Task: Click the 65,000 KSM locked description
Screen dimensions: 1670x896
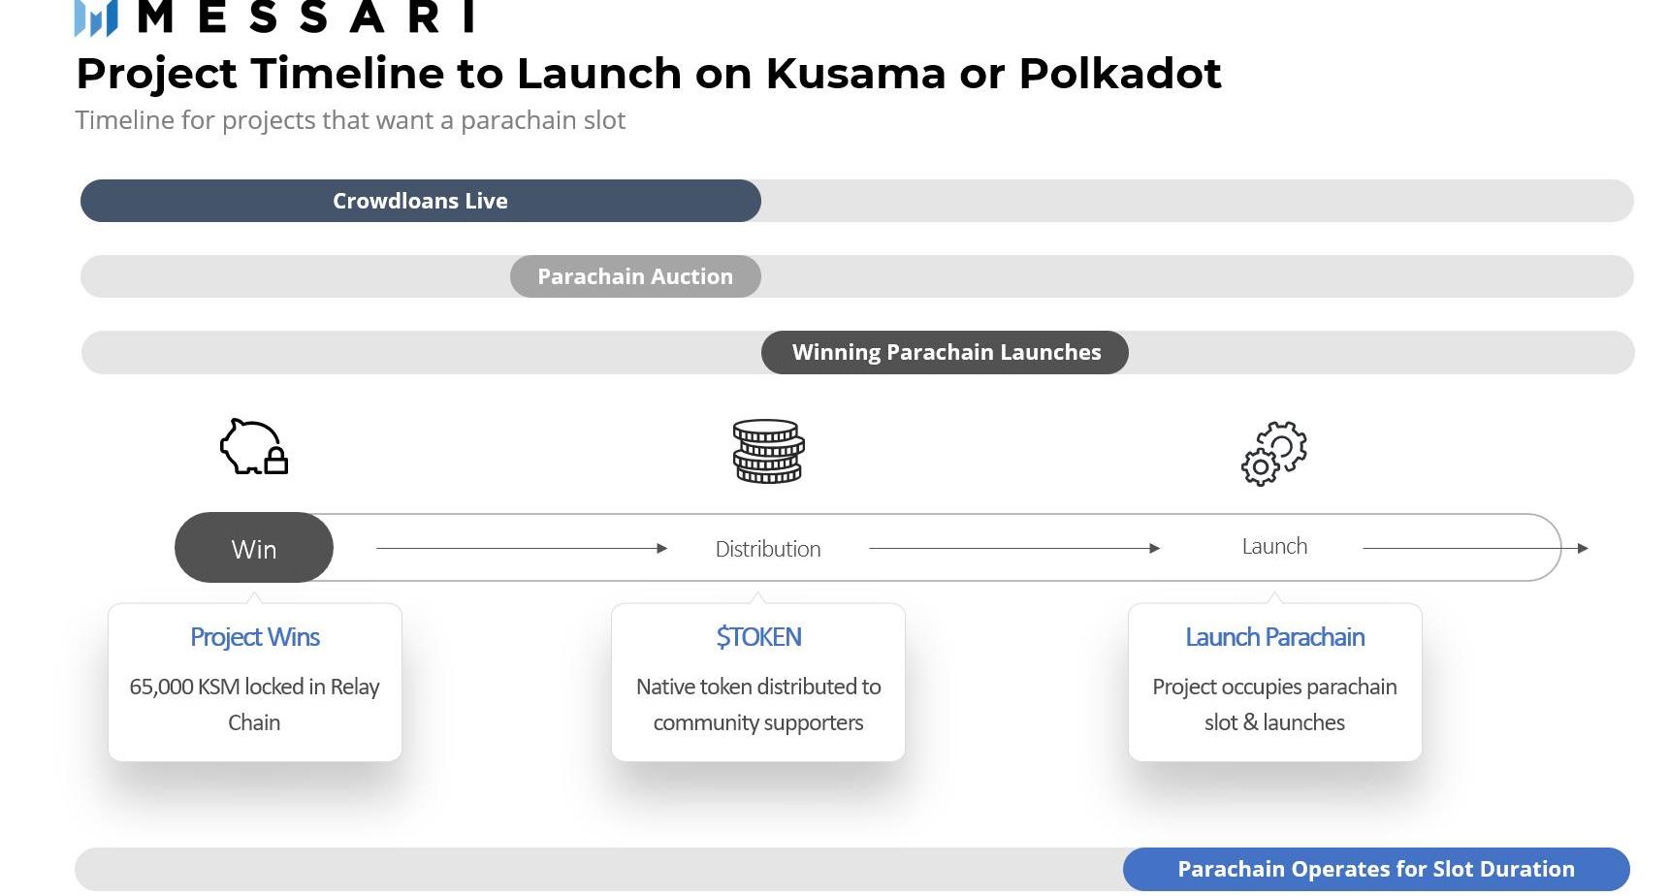Action: [x=254, y=704]
